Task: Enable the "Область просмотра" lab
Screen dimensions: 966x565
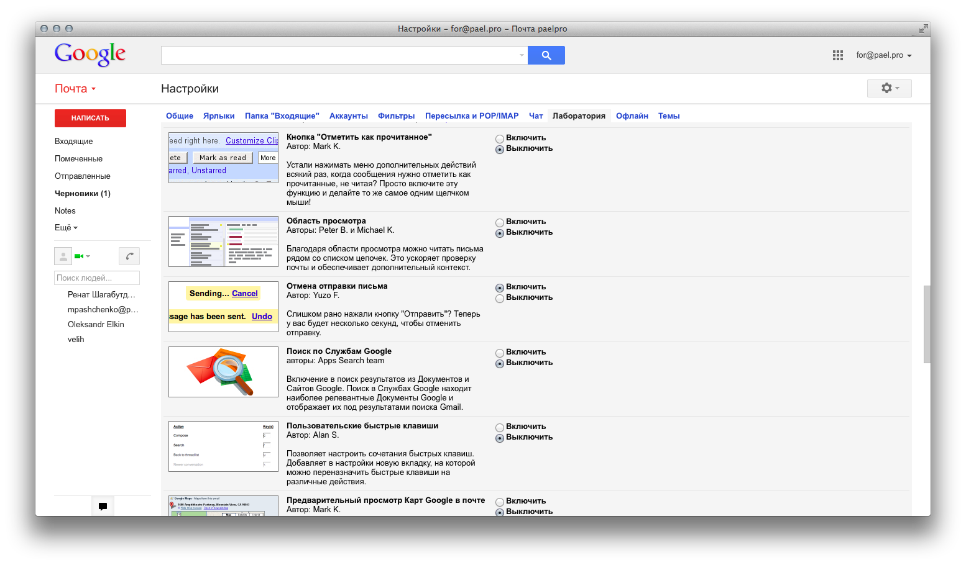Action: coord(500,223)
